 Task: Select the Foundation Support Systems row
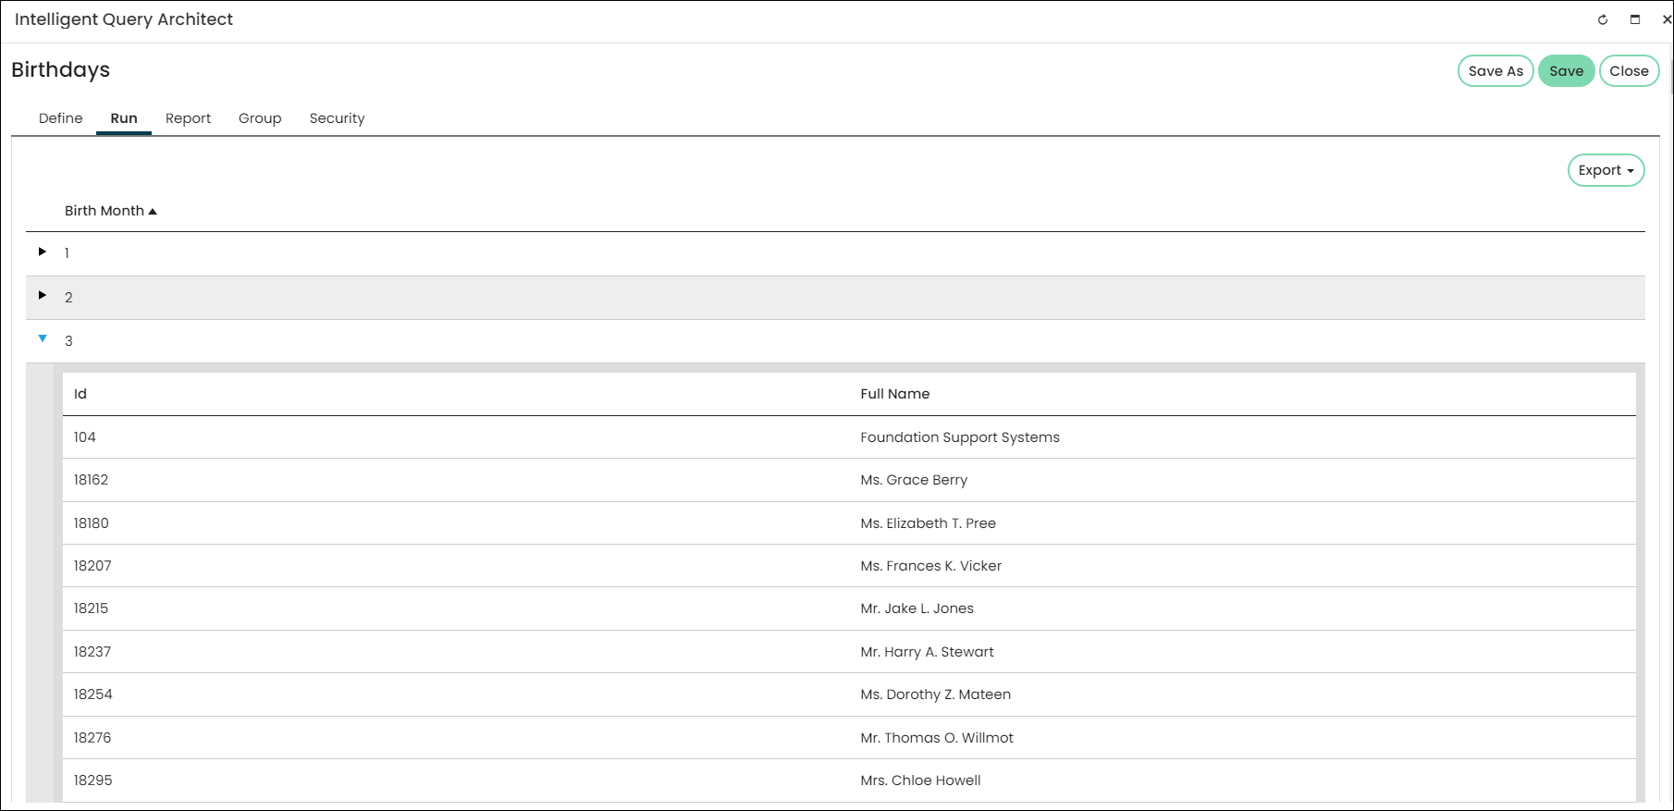(849, 437)
